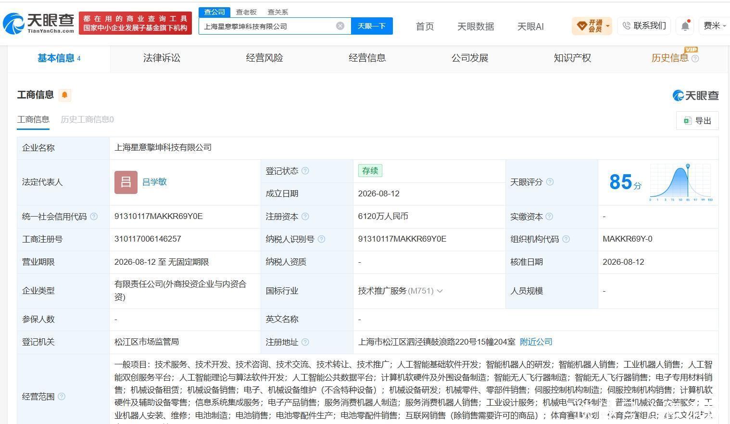730x424 pixels.
Task: Open the 基本信息 tab
Action: 59,58
